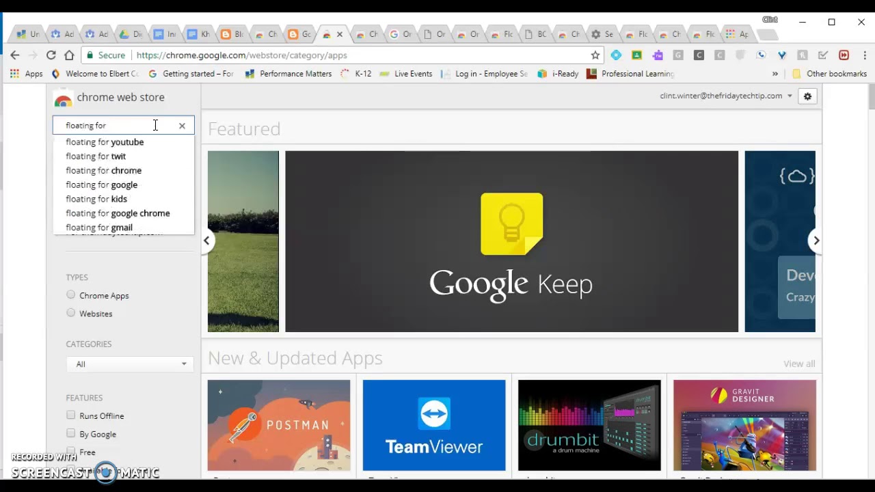Click the red extension icon near toolbar end

844,55
